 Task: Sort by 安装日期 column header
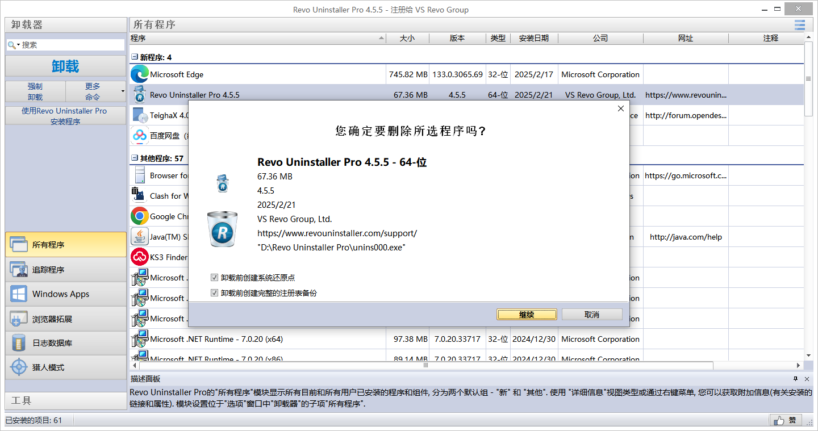pos(534,38)
